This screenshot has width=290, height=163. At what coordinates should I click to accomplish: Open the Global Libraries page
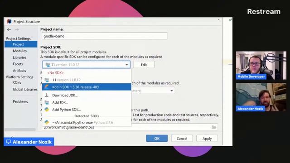(25, 90)
